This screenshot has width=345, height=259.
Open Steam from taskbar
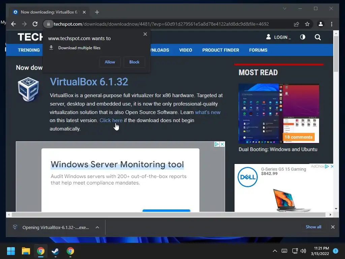(x=56, y=251)
